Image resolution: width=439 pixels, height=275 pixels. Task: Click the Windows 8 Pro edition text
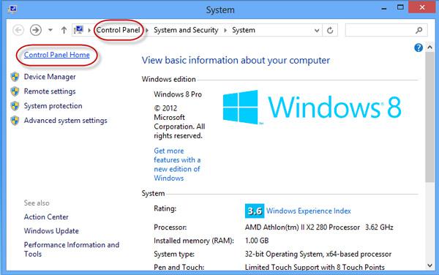click(178, 94)
